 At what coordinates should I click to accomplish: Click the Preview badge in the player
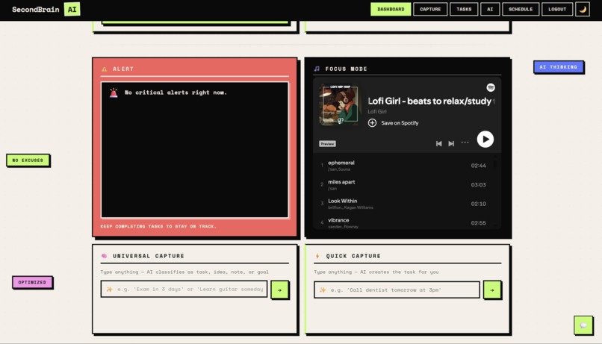coord(327,144)
